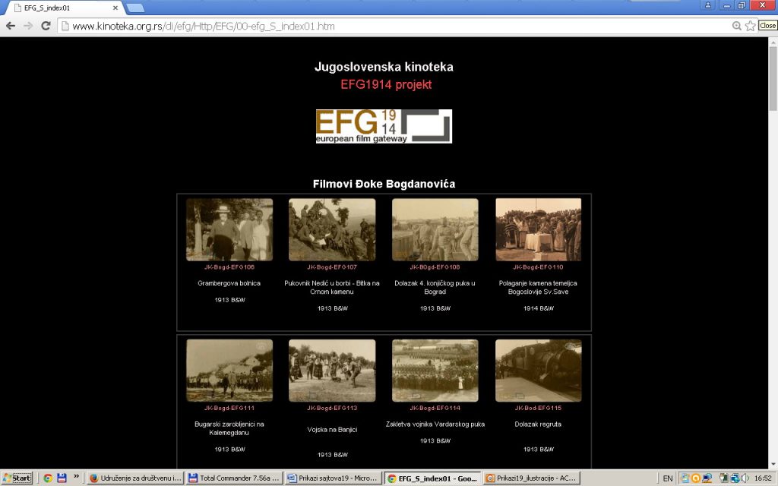
Task: Open the European Film Gateway logo
Action: (384, 126)
